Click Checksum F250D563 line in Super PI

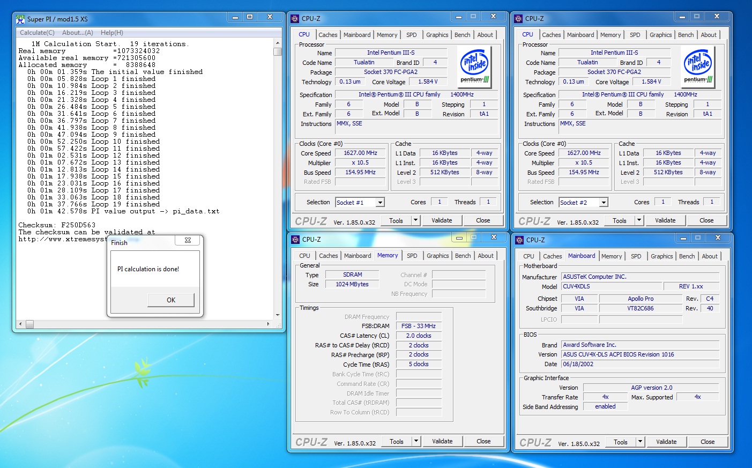pos(57,225)
